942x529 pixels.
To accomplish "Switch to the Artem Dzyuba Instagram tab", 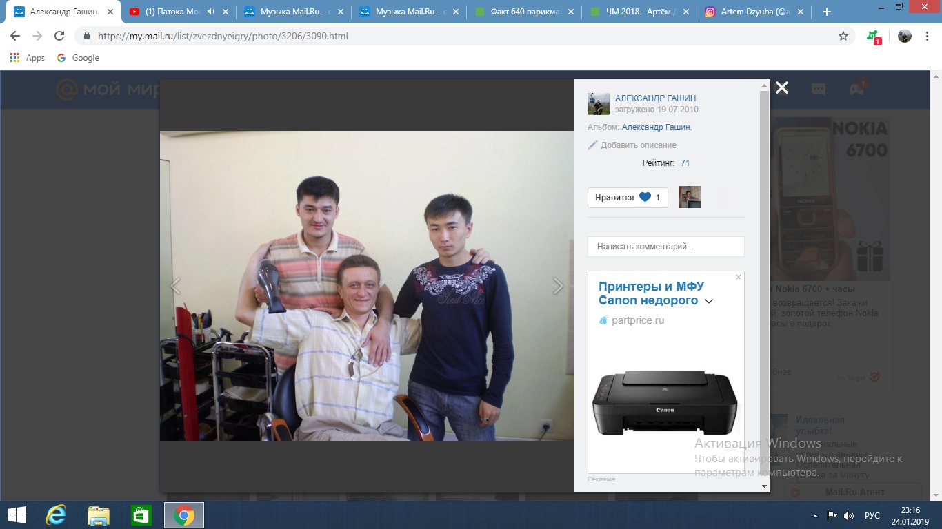I will click(754, 12).
